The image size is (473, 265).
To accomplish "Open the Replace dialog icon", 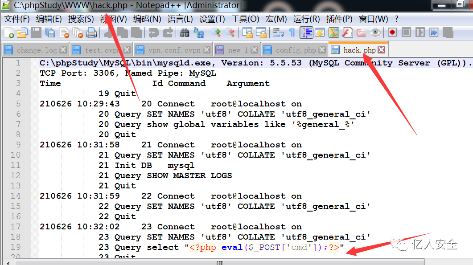I will (199, 33).
